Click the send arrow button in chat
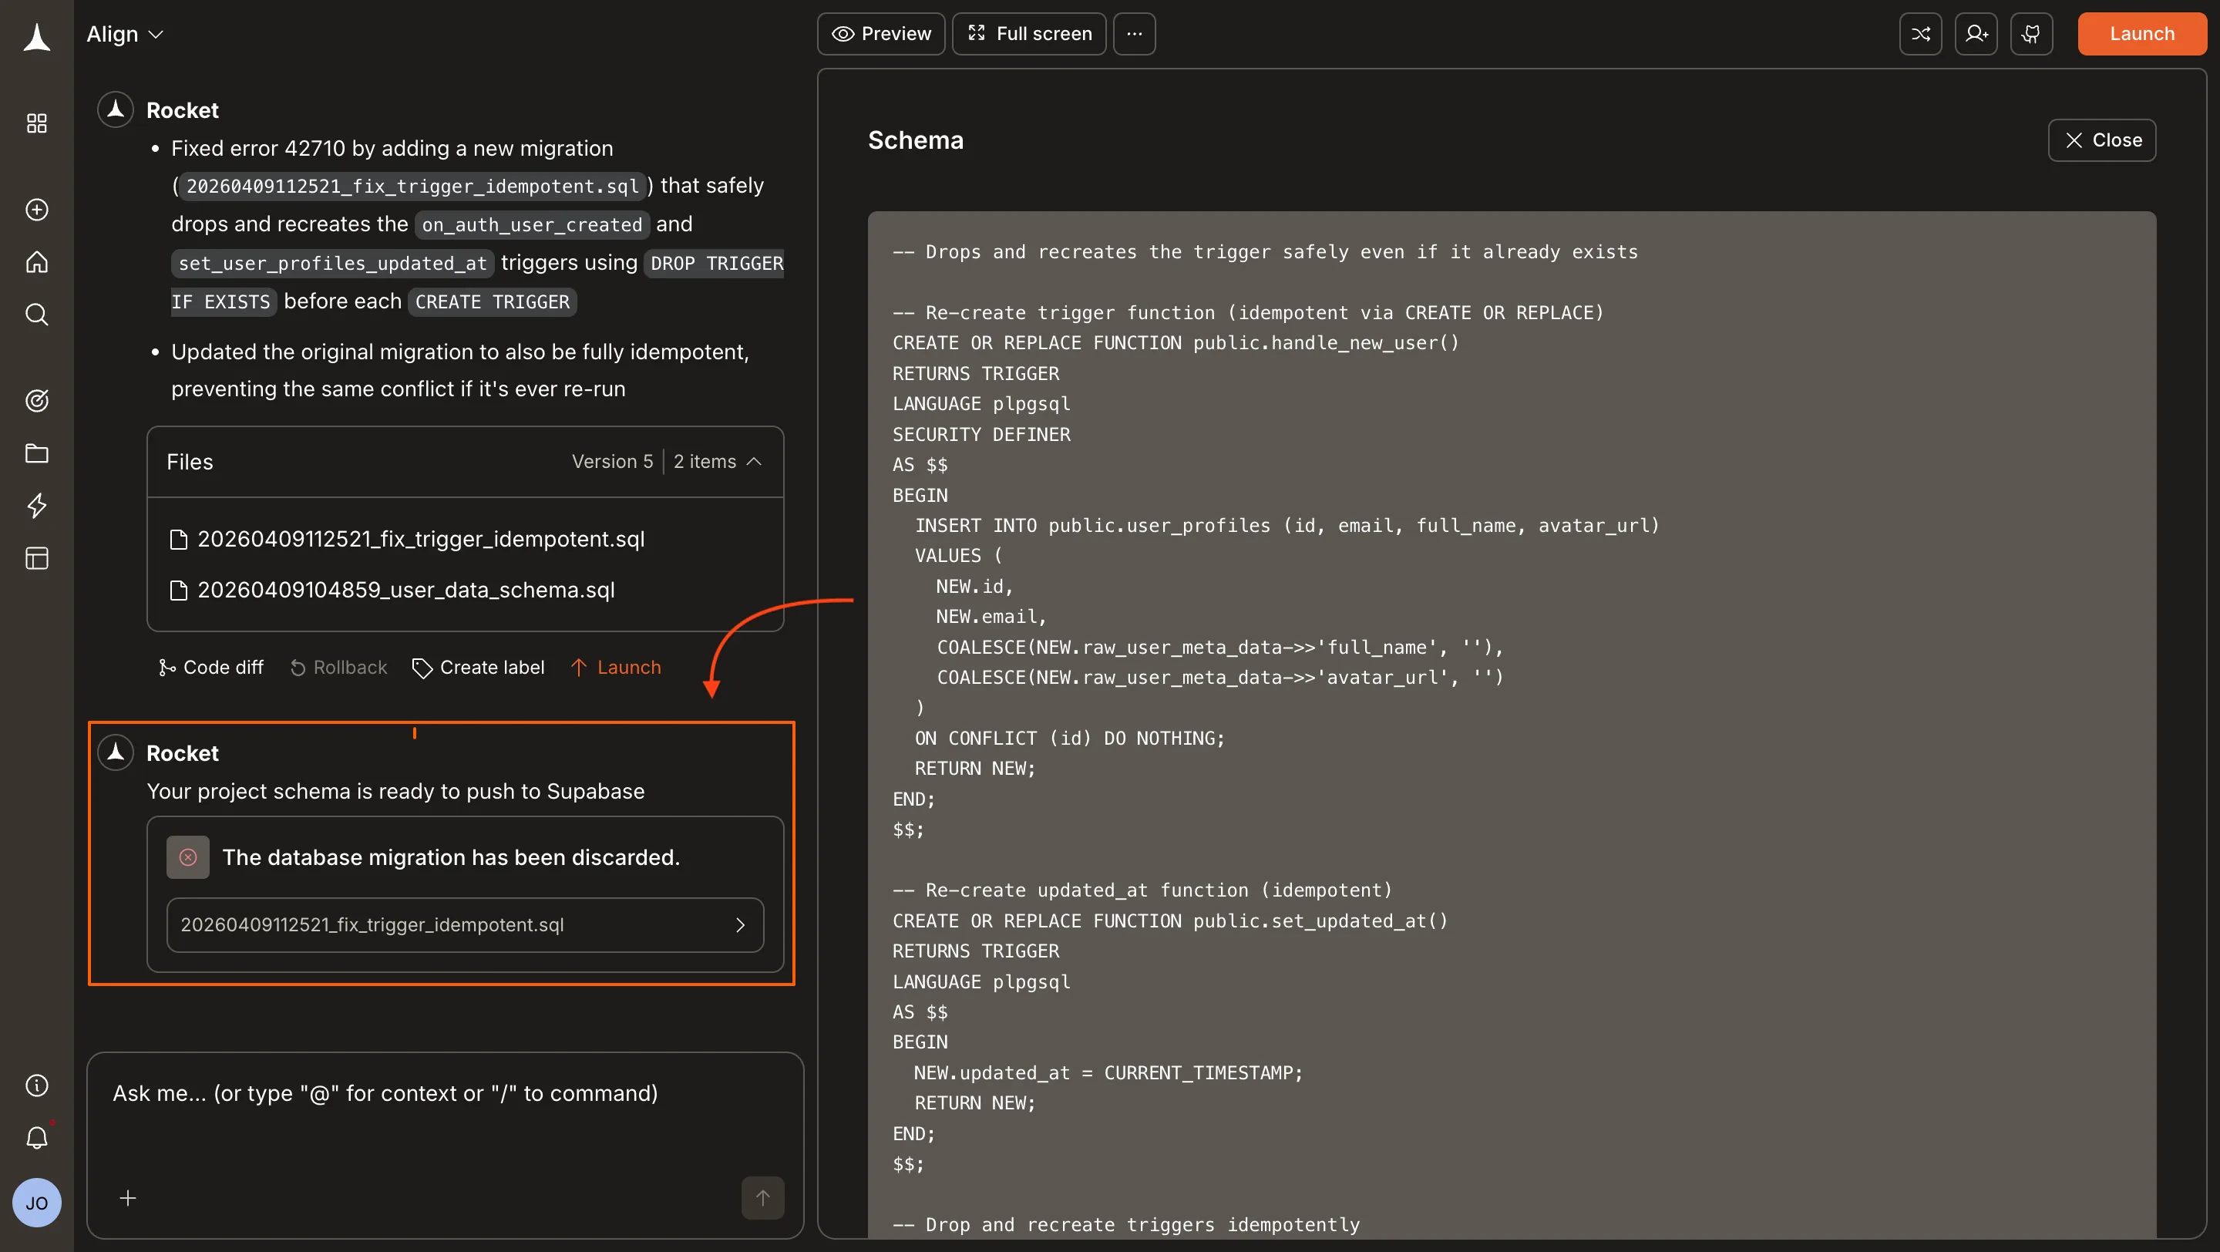2220x1252 pixels. [762, 1198]
